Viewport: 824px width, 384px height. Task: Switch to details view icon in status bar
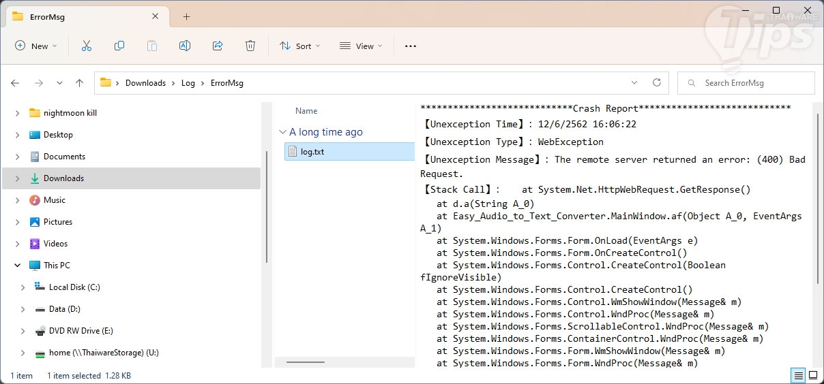pos(797,375)
